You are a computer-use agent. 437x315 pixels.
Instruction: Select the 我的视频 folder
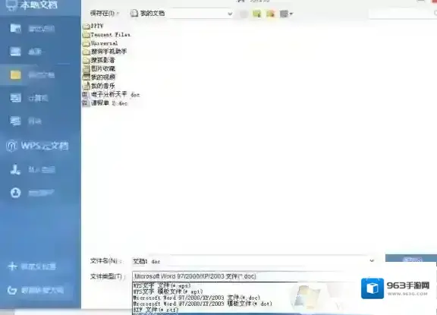[x=99, y=77]
